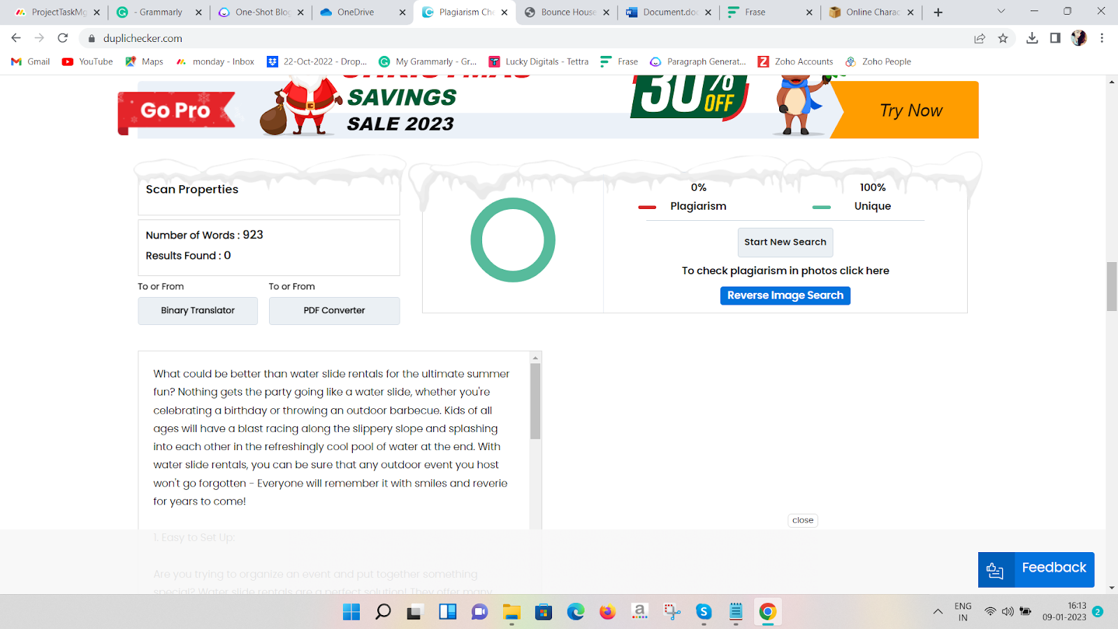1118x629 pixels.
Task: Open the Lucky Digitals - Tettra bookmark
Action: point(539,62)
